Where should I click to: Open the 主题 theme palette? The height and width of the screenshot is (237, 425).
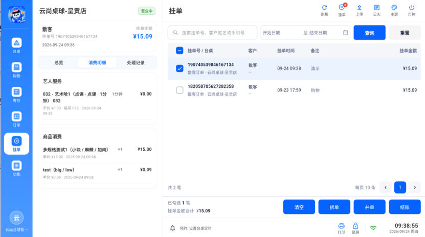click(x=394, y=11)
